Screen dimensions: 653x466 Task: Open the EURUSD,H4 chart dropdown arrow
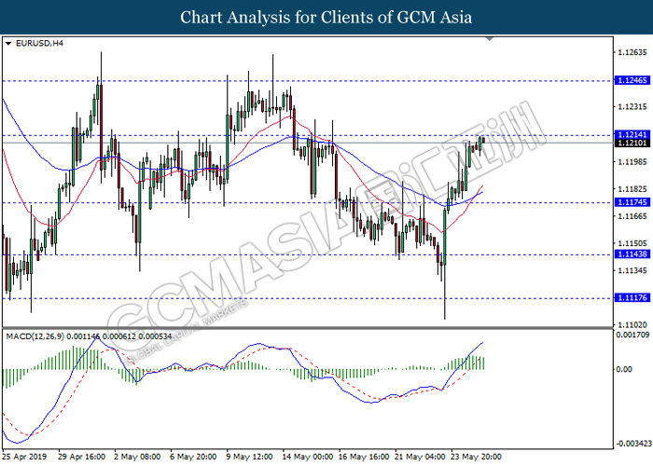[x=7, y=43]
